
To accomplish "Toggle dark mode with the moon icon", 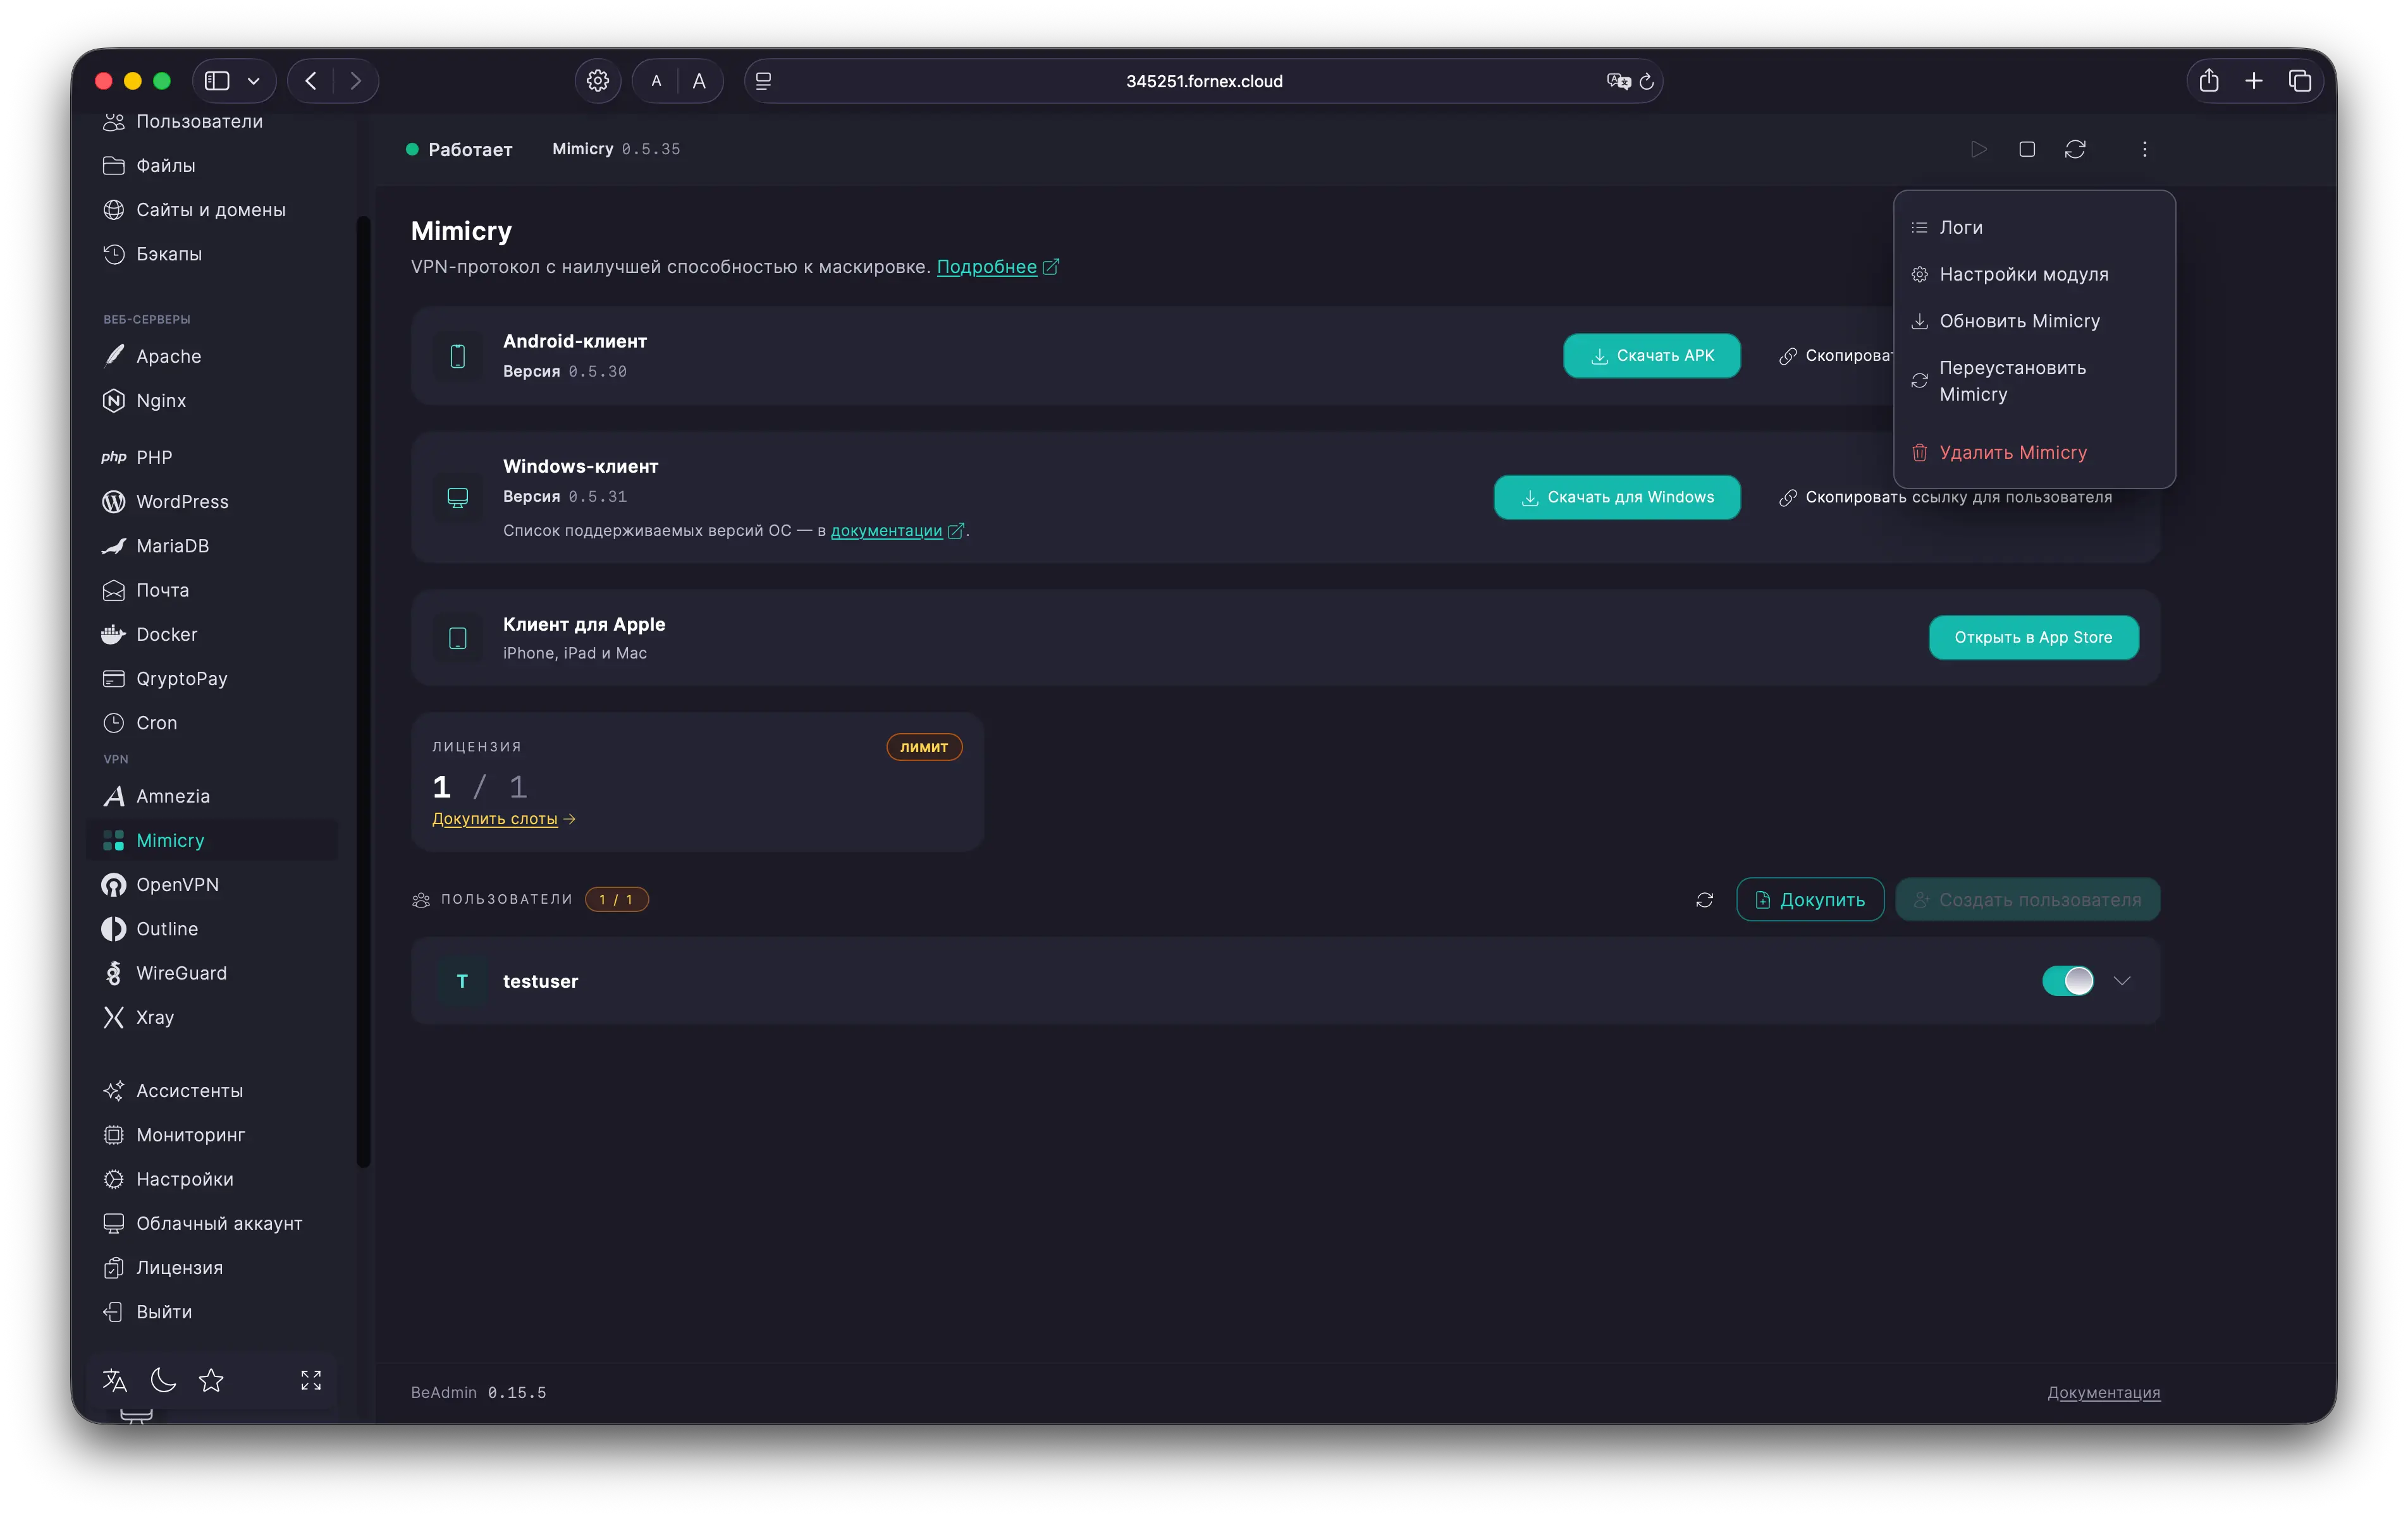I will 163,1380.
